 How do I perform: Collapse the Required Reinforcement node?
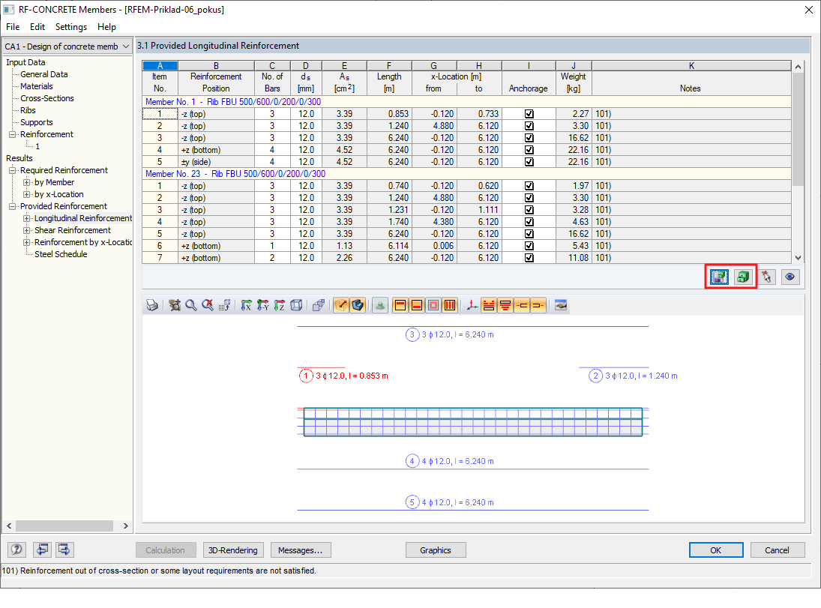click(12, 170)
